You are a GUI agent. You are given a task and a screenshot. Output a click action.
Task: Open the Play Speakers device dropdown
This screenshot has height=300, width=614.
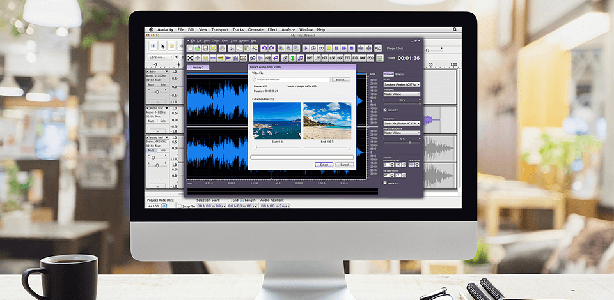click(402, 84)
